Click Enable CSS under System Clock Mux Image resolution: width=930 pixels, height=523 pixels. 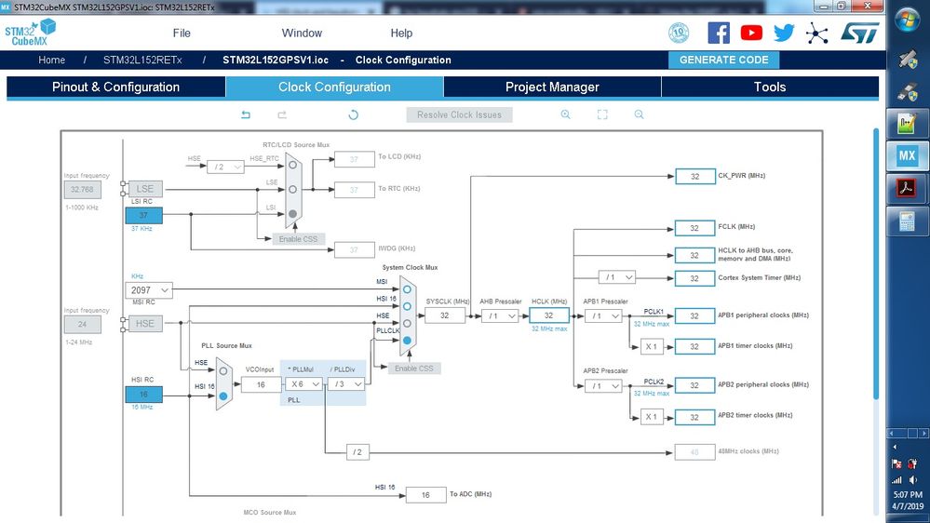[x=414, y=369]
